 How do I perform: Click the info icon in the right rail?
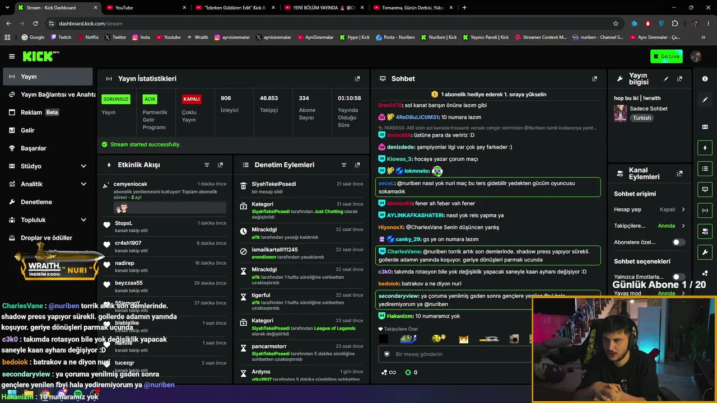tap(705, 79)
